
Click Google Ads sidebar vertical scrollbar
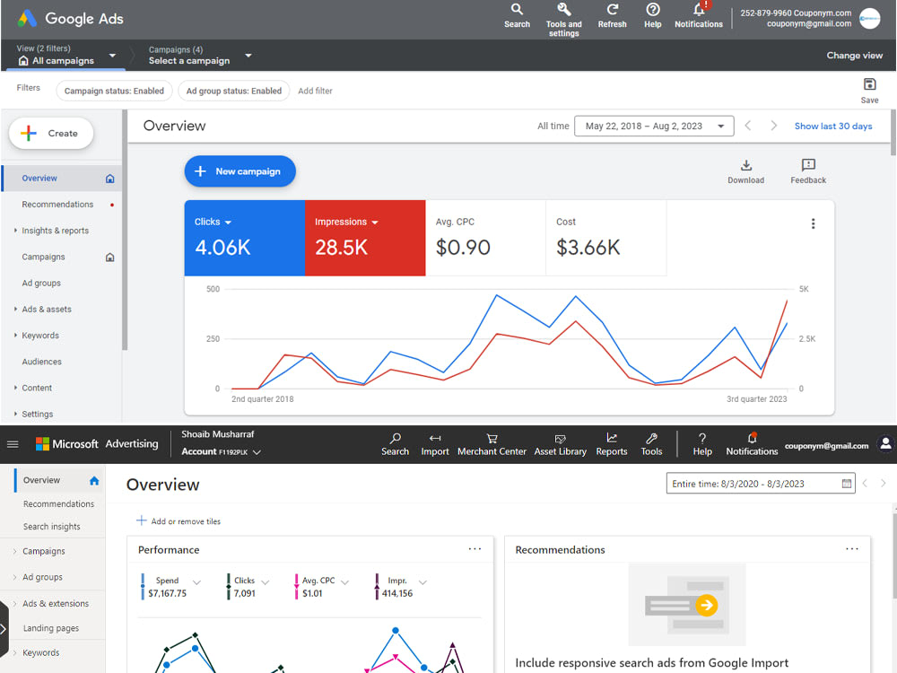[x=124, y=230]
